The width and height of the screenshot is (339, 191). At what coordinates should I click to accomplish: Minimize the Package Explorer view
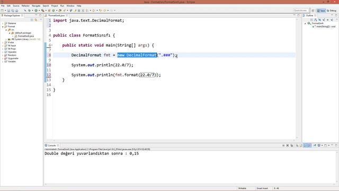click(36, 15)
